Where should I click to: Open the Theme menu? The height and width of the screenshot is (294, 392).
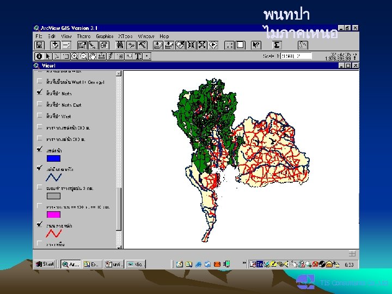(84, 36)
